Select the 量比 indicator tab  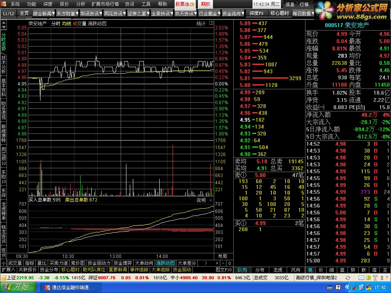(x=42, y=263)
